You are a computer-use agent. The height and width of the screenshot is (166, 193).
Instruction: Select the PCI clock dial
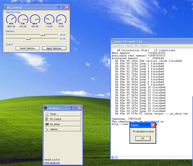(x=61, y=20)
